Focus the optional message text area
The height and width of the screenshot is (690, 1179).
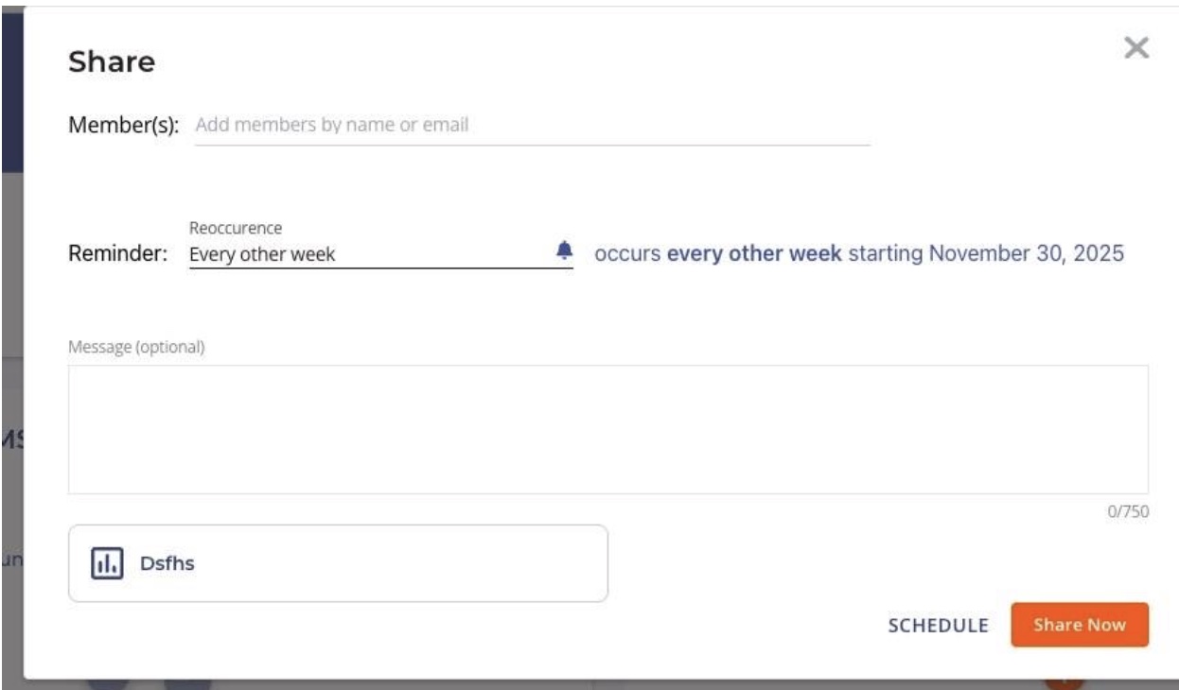[607, 429]
